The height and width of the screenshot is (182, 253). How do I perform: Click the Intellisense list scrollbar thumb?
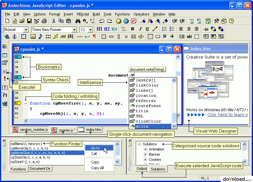tap(174, 117)
